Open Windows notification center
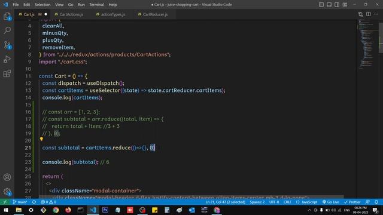This screenshot has width=383, height=215. (375, 210)
